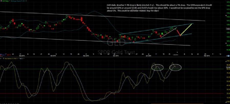Click the GLD daily annotation text note

(x=159, y=8)
